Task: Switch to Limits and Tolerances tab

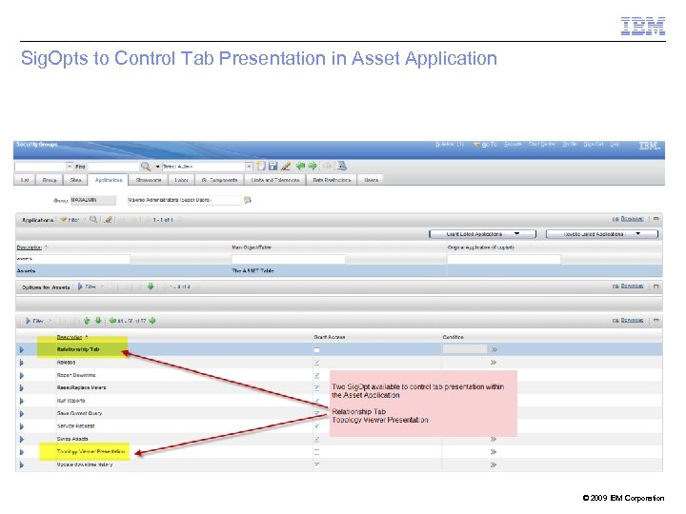Action: click(x=275, y=180)
